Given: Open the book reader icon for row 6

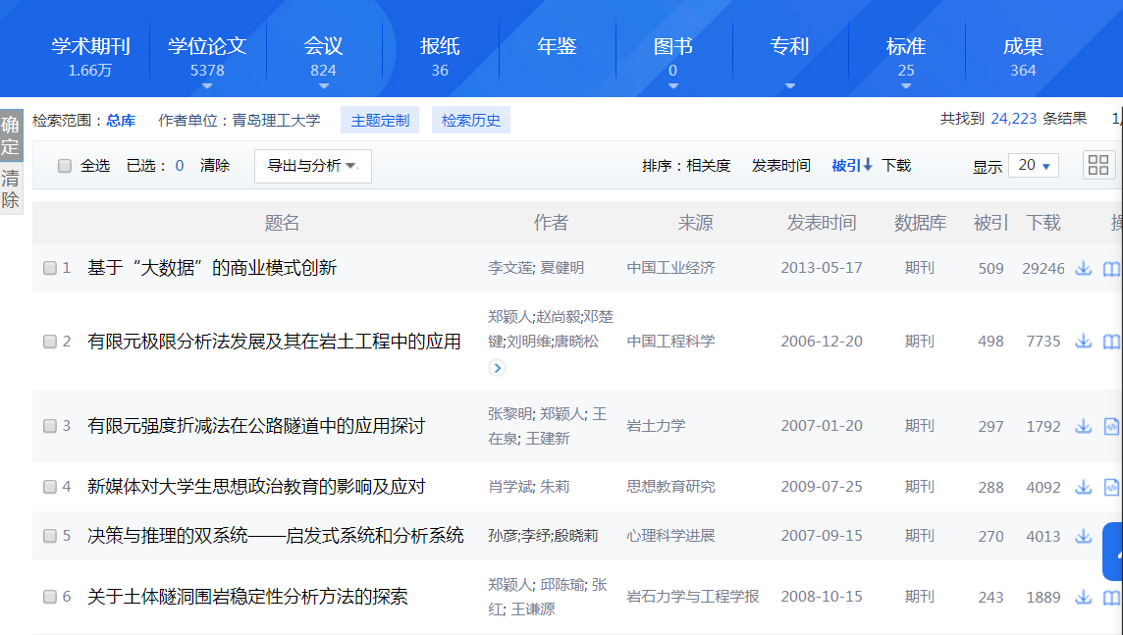Looking at the screenshot, I should (1111, 597).
